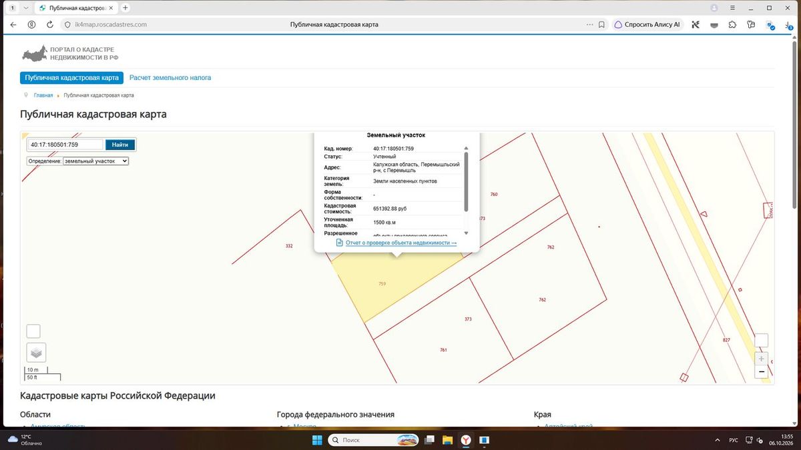Focus the cadastral number search field

65,145
